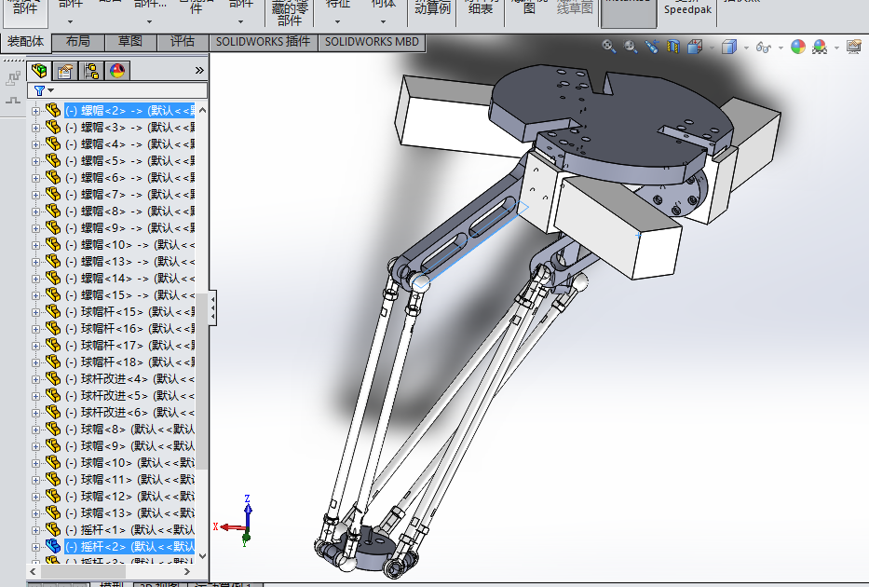869x587 pixels.
Task: Click tree horizontal scrollbar left arrow
Action: [x=33, y=571]
